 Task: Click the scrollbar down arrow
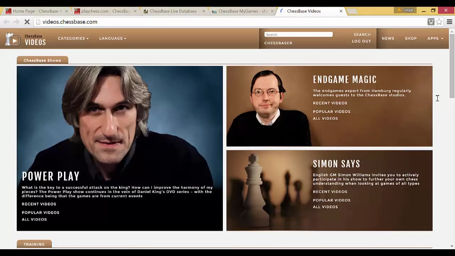point(452,246)
